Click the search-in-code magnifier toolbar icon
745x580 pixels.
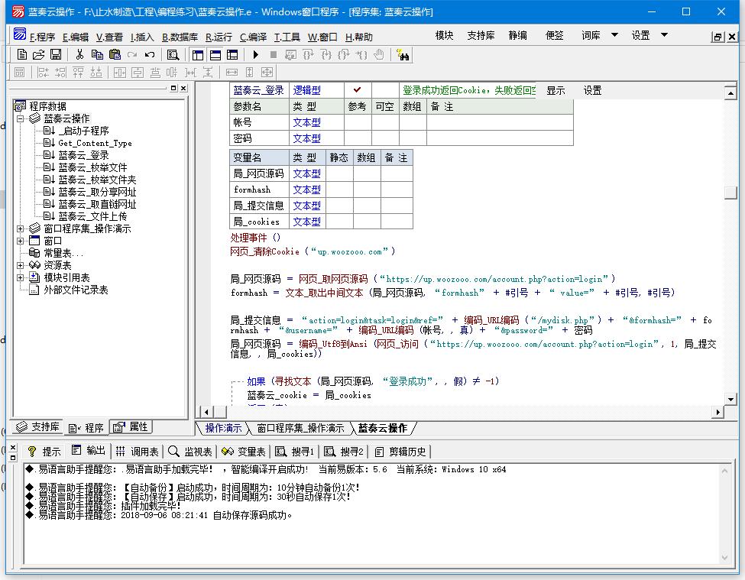pyautogui.click(x=173, y=55)
